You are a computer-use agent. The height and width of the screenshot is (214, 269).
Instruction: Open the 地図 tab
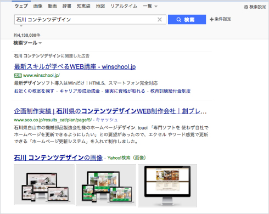click(x=100, y=6)
